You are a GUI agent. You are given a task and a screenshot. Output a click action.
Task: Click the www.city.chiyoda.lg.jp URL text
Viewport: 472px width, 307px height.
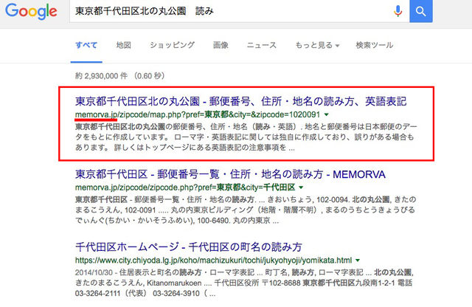(x=213, y=261)
